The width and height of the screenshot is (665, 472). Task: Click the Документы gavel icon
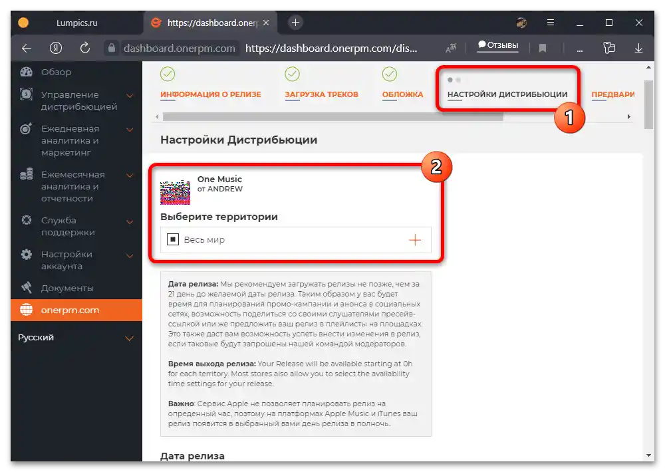pyautogui.click(x=27, y=288)
